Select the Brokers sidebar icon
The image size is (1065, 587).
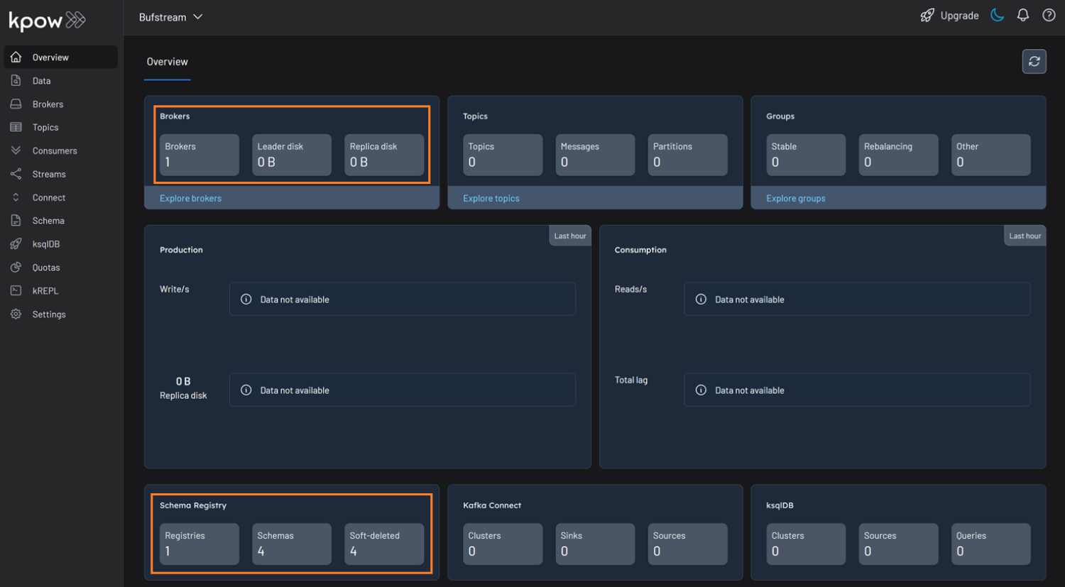pyautogui.click(x=16, y=104)
